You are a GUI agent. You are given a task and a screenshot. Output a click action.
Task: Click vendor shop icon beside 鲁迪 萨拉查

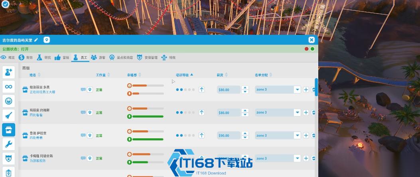pos(25,136)
